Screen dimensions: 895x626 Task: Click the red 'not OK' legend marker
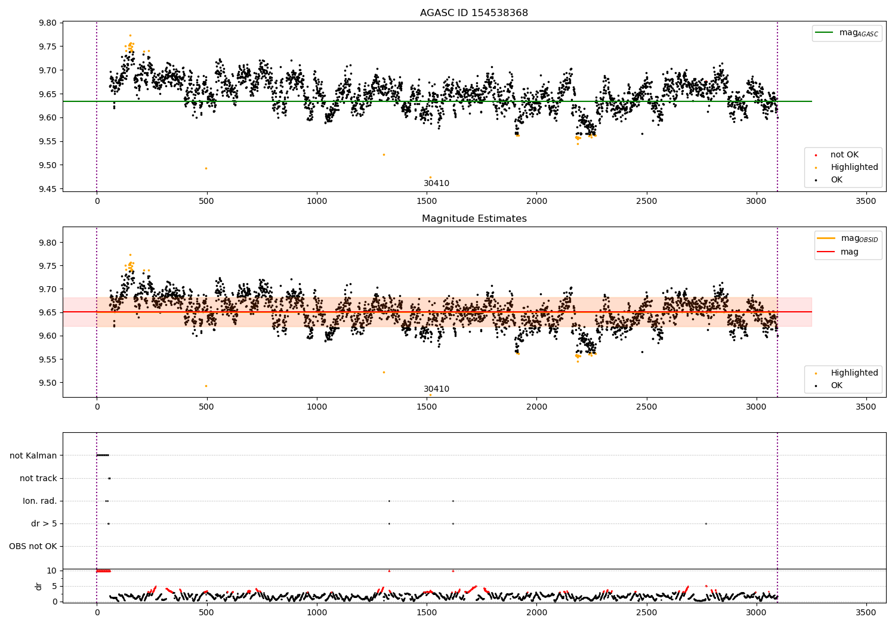pos(816,155)
